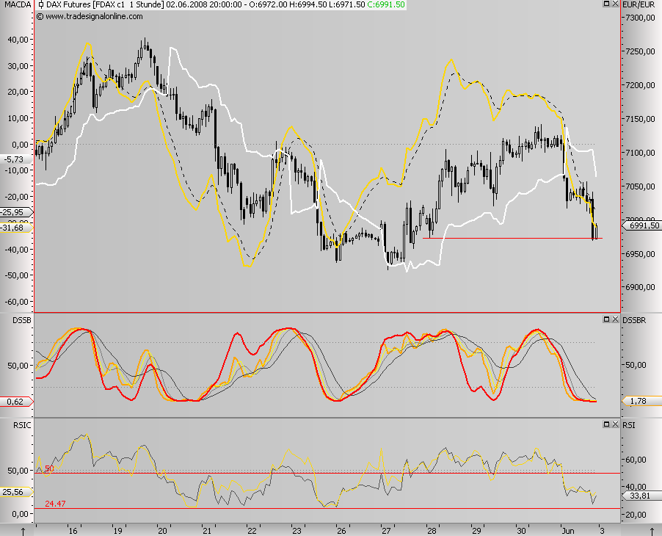Screen dimensions: 662x536
Task: Click the DSSBR pane label
Action: pos(634,320)
